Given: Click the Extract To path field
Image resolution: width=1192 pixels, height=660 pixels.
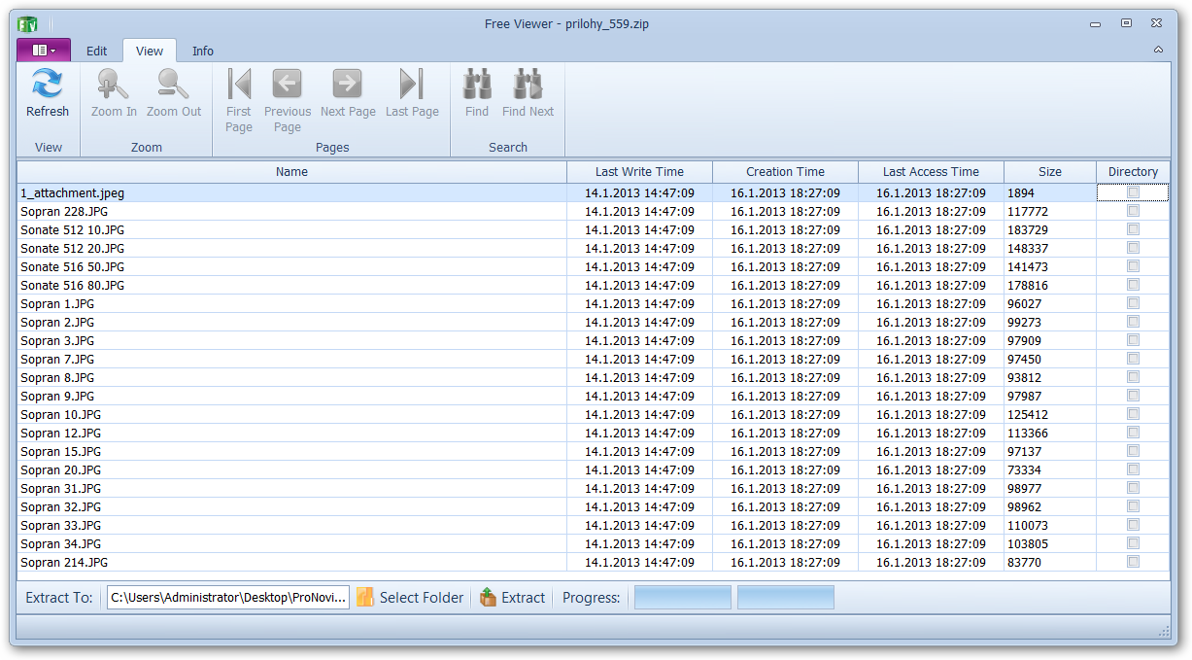Looking at the screenshot, I should (228, 598).
